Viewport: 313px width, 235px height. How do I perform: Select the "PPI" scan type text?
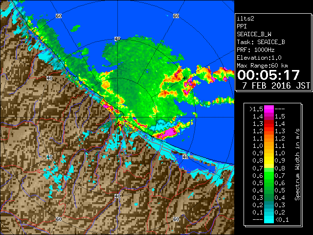click(242, 26)
